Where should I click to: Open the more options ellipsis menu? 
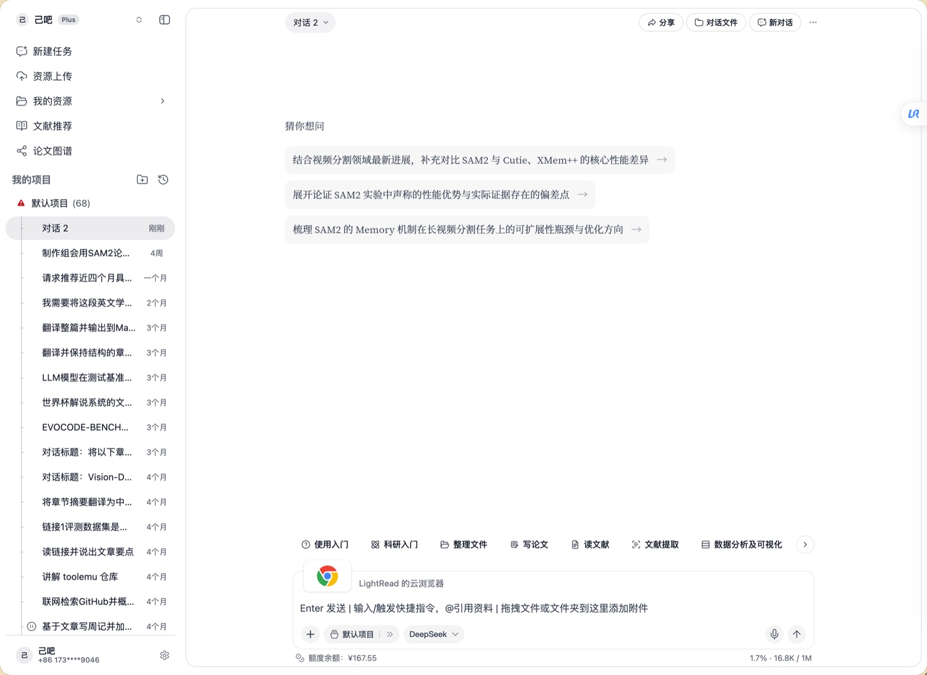[813, 23]
